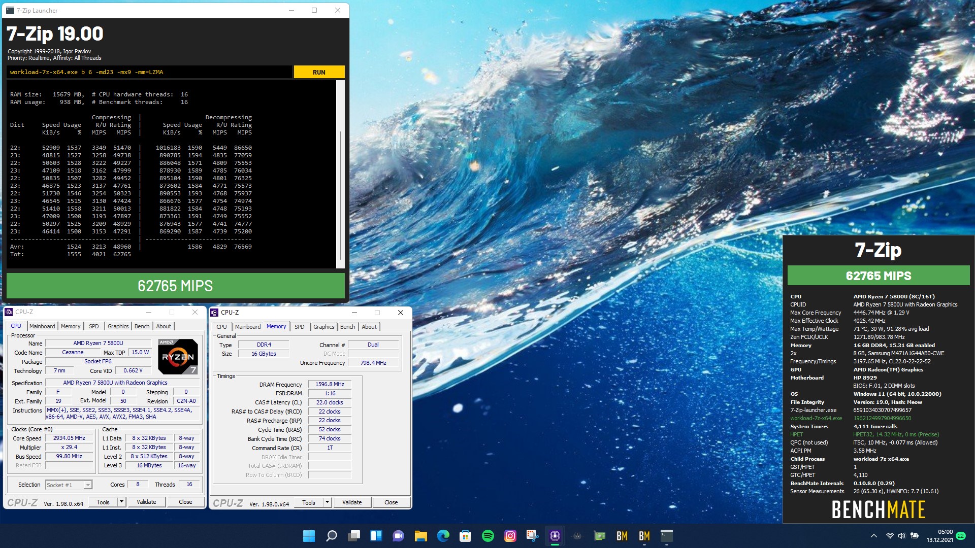The height and width of the screenshot is (548, 975).
Task: Expand Tools dropdown arrow in CPU-Z processor window
Action: [121, 502]
